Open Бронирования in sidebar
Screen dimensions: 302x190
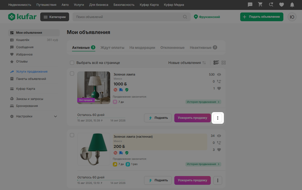[x=27, y=106]
